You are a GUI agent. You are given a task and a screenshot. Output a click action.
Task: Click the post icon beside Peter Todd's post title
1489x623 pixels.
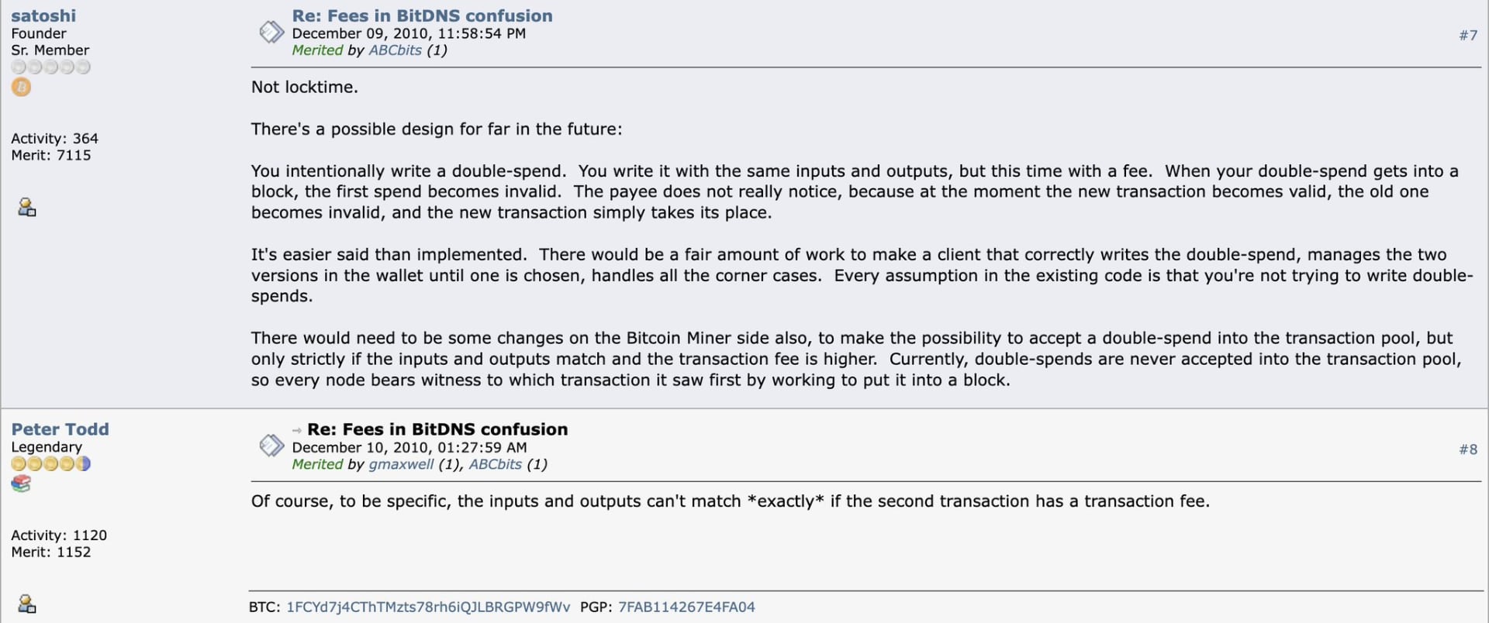tap(271, 446)
